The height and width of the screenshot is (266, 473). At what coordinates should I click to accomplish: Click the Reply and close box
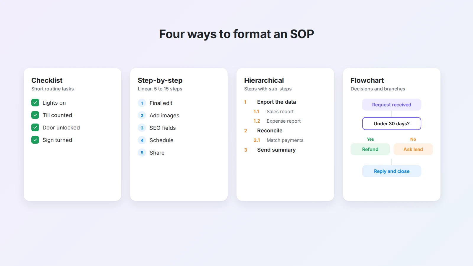pos(392,171)
